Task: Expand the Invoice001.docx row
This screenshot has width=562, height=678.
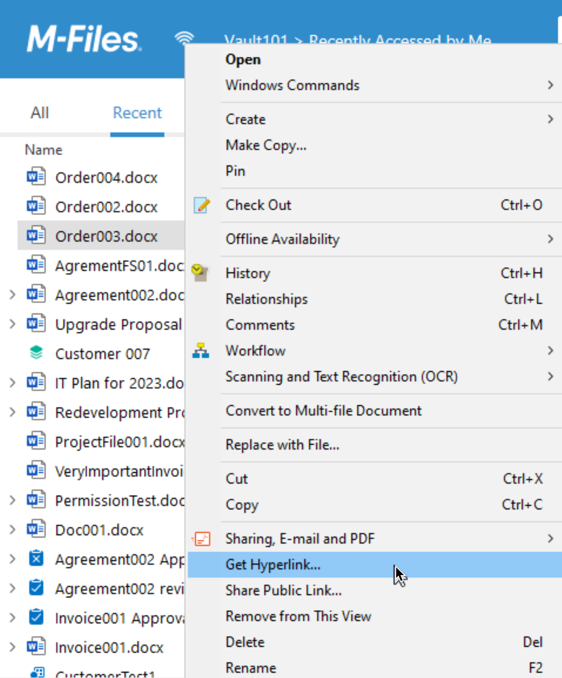Action: pyautogui.click(x=12, y=647)
